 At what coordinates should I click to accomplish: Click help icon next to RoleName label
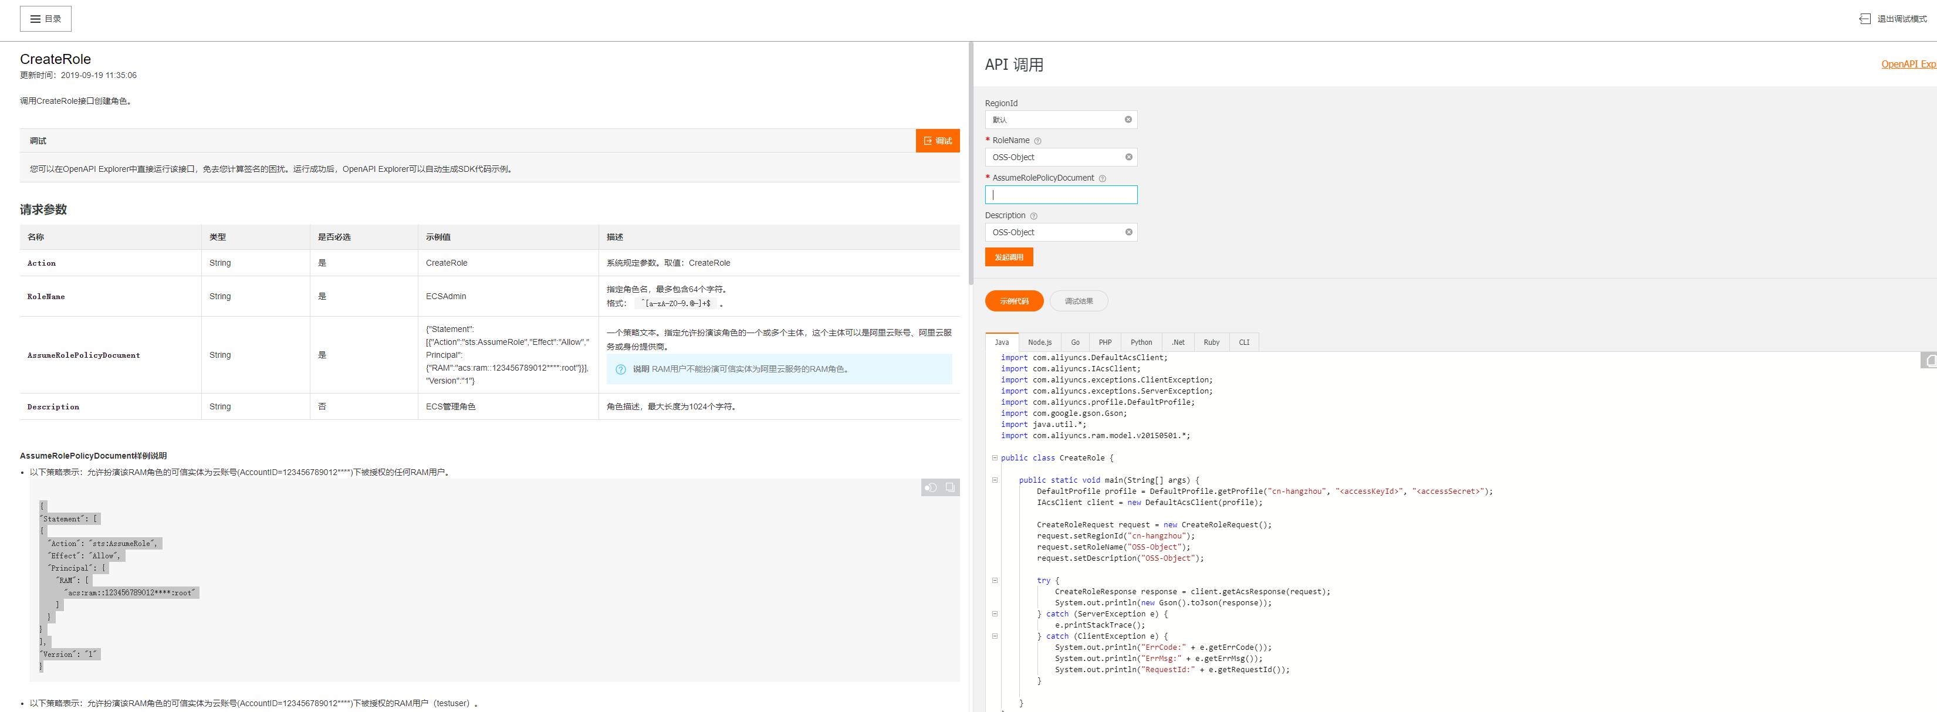[x=1037, y=141]
